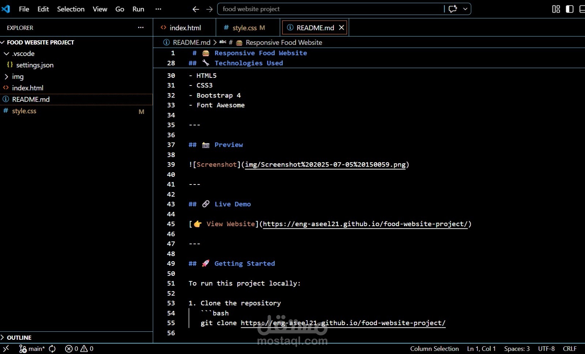
Task: Toggle Column Selection mode in status bar
Action: 434,349
